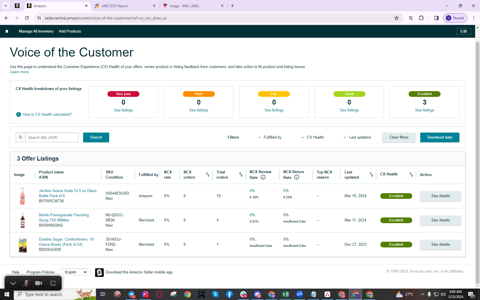Sort by Total orders column arrows

241,175
